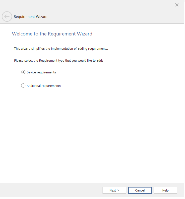Click the word "Device" in the first option

[x=32, y=72]
